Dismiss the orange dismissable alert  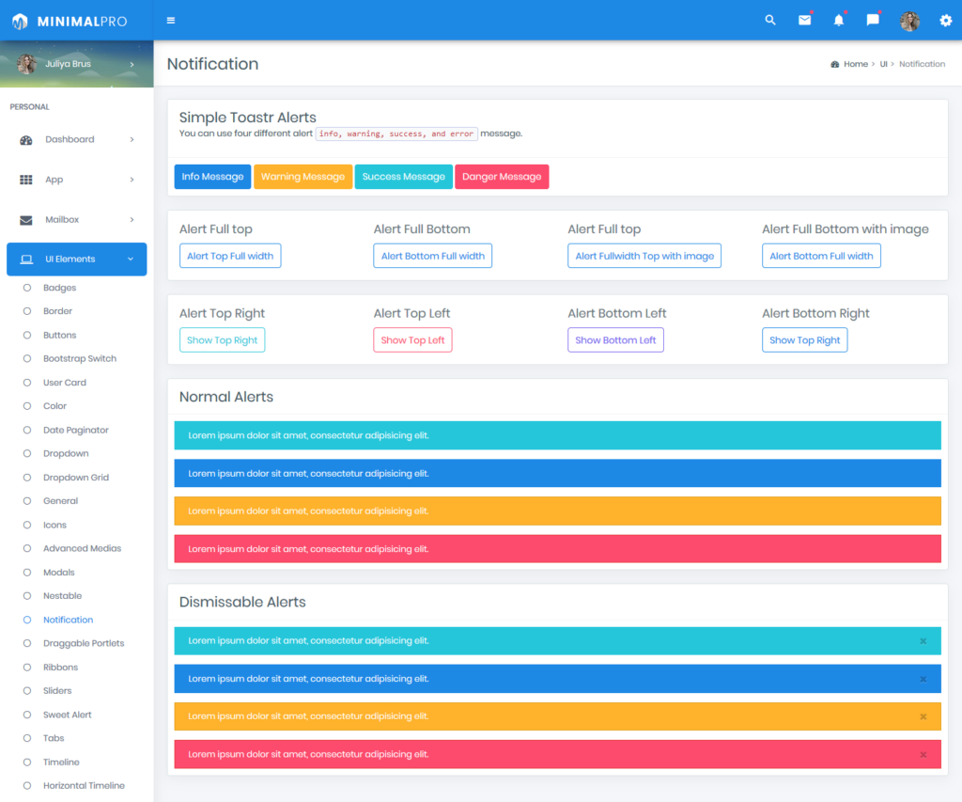click(x=923, y=716)
